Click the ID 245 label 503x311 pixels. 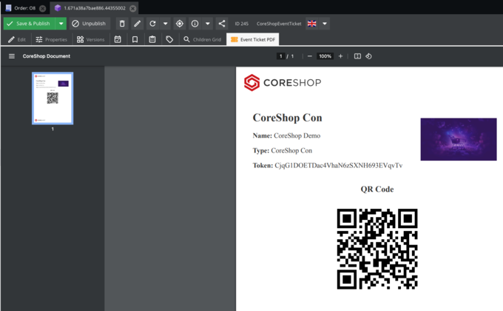pyautogui.click(x=242, y=24)
